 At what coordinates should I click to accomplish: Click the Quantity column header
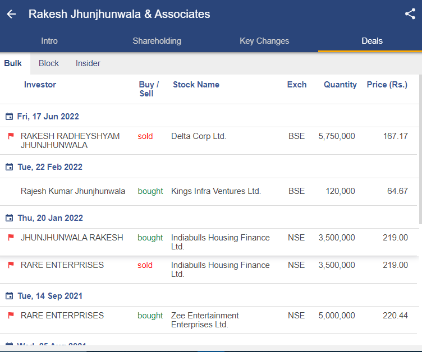(x=340, y=85)
